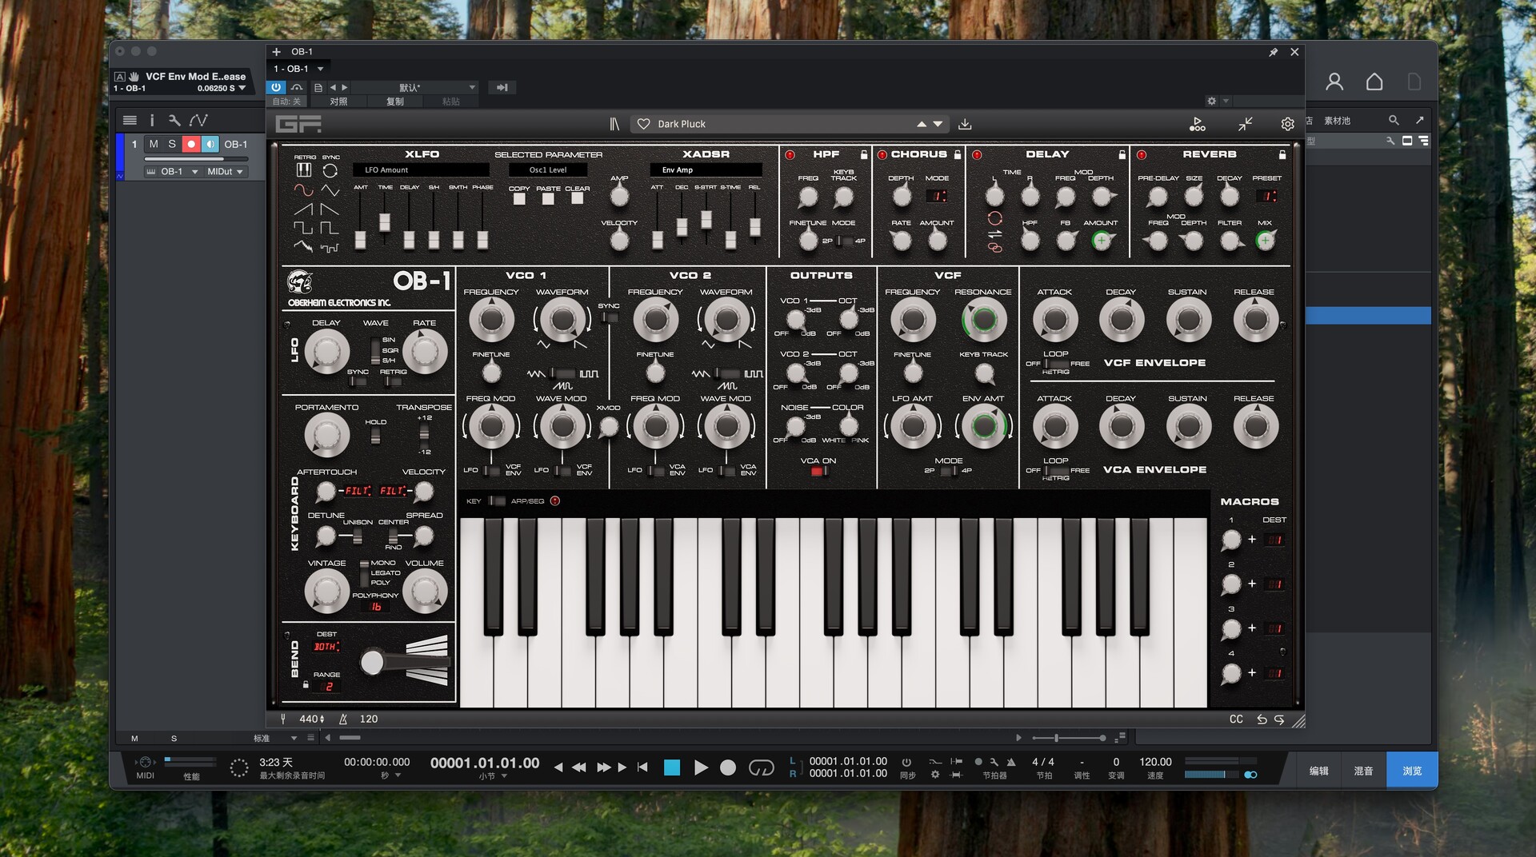Open the 默认 preset dropdown
This screenshot has height=857, width=1536.
pyautogui.click(x=415, y=87)
